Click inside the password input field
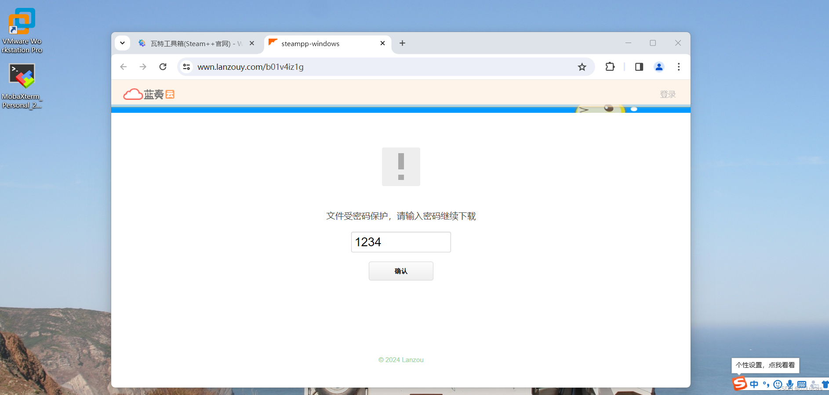The height and width of the screenshot is (395, 829). pyautogui.click(x=400, y=242)
